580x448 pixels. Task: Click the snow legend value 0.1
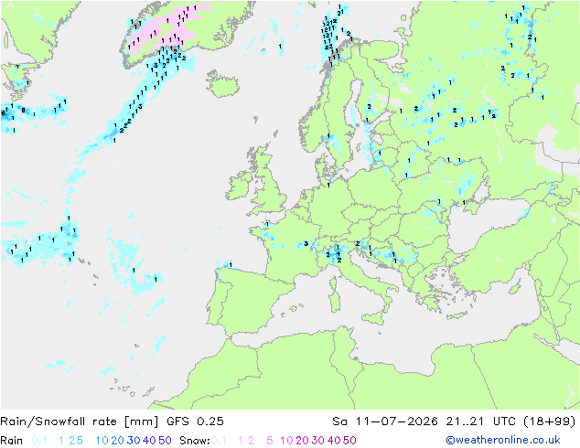point(219,441)
